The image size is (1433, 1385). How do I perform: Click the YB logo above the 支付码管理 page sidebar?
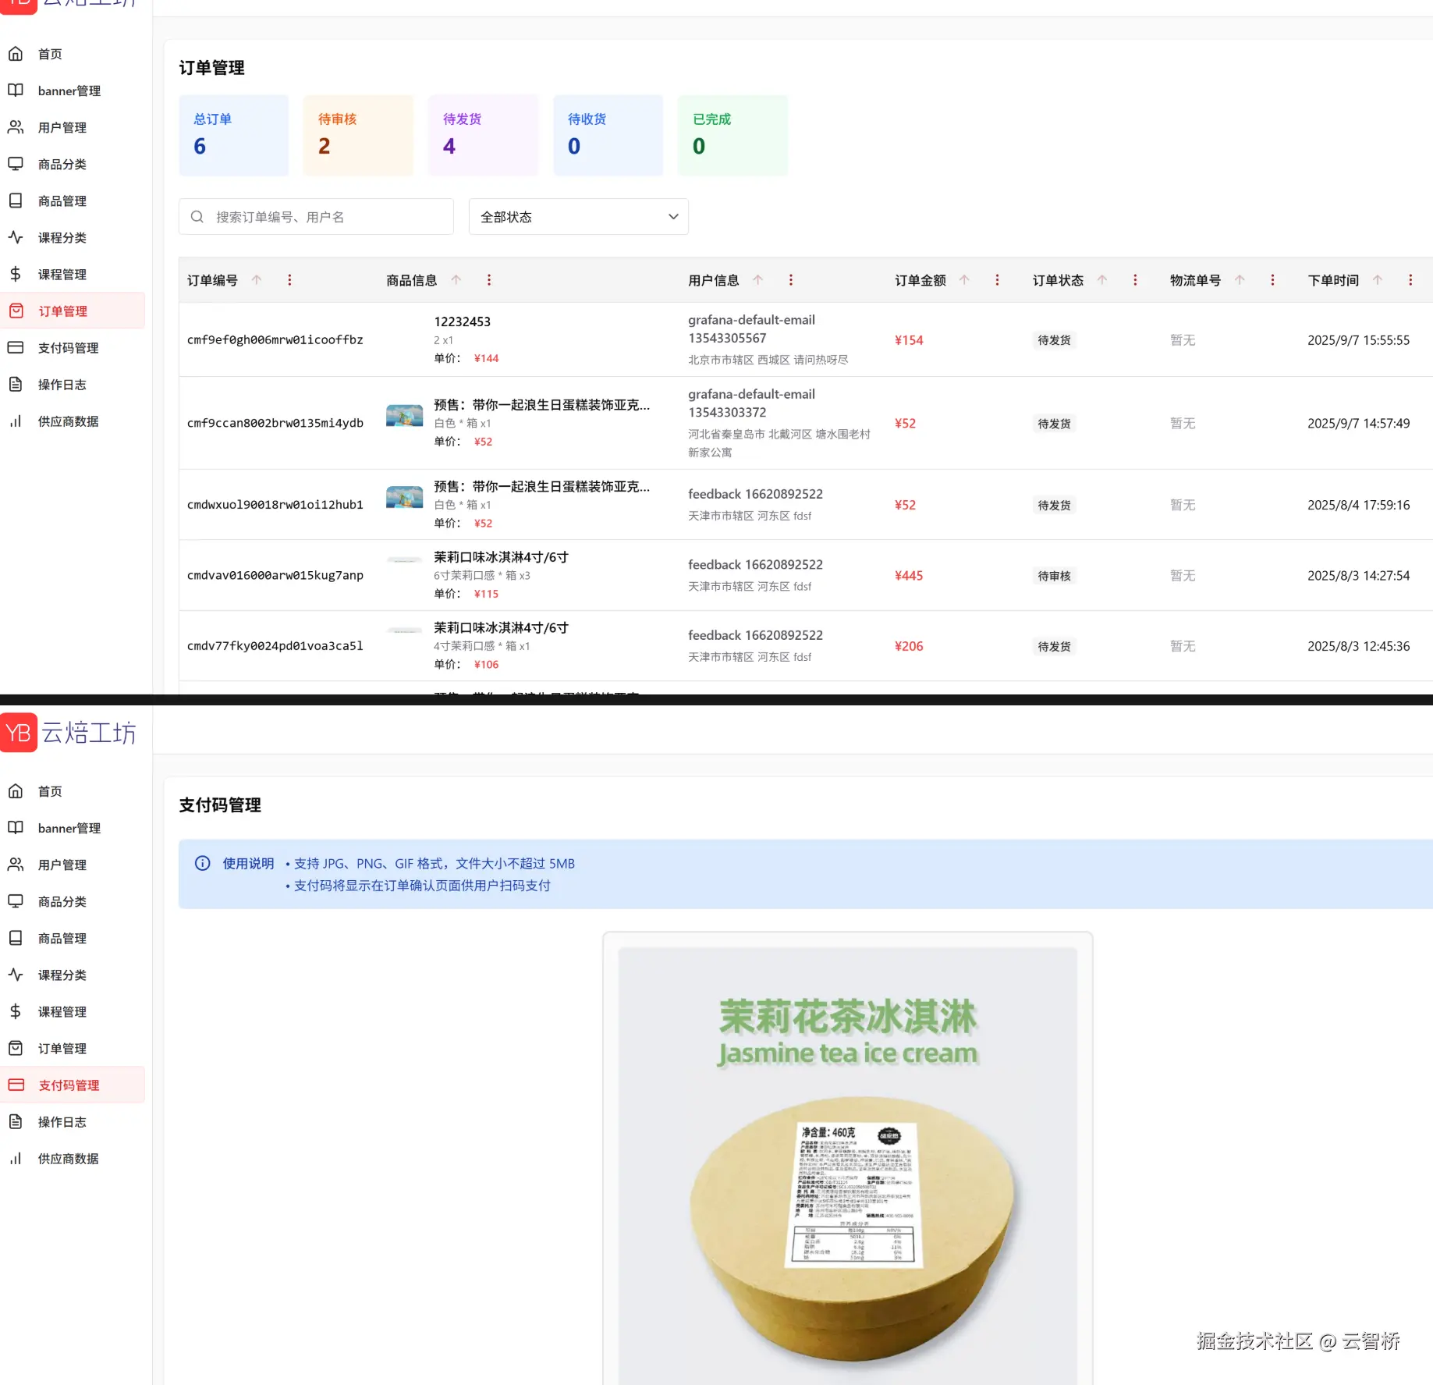[x=19, y=732]
